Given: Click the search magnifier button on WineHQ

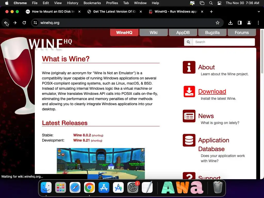Looking at the screenshot, I should pyautogui.click(x=188, y=42).
